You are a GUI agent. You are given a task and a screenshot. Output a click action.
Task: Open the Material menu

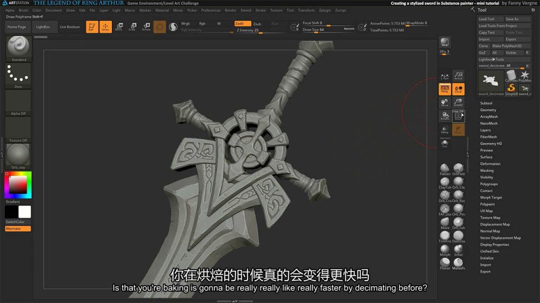(162, 11)
